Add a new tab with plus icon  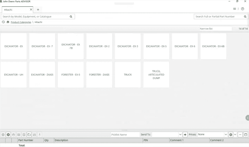(38, 10)
